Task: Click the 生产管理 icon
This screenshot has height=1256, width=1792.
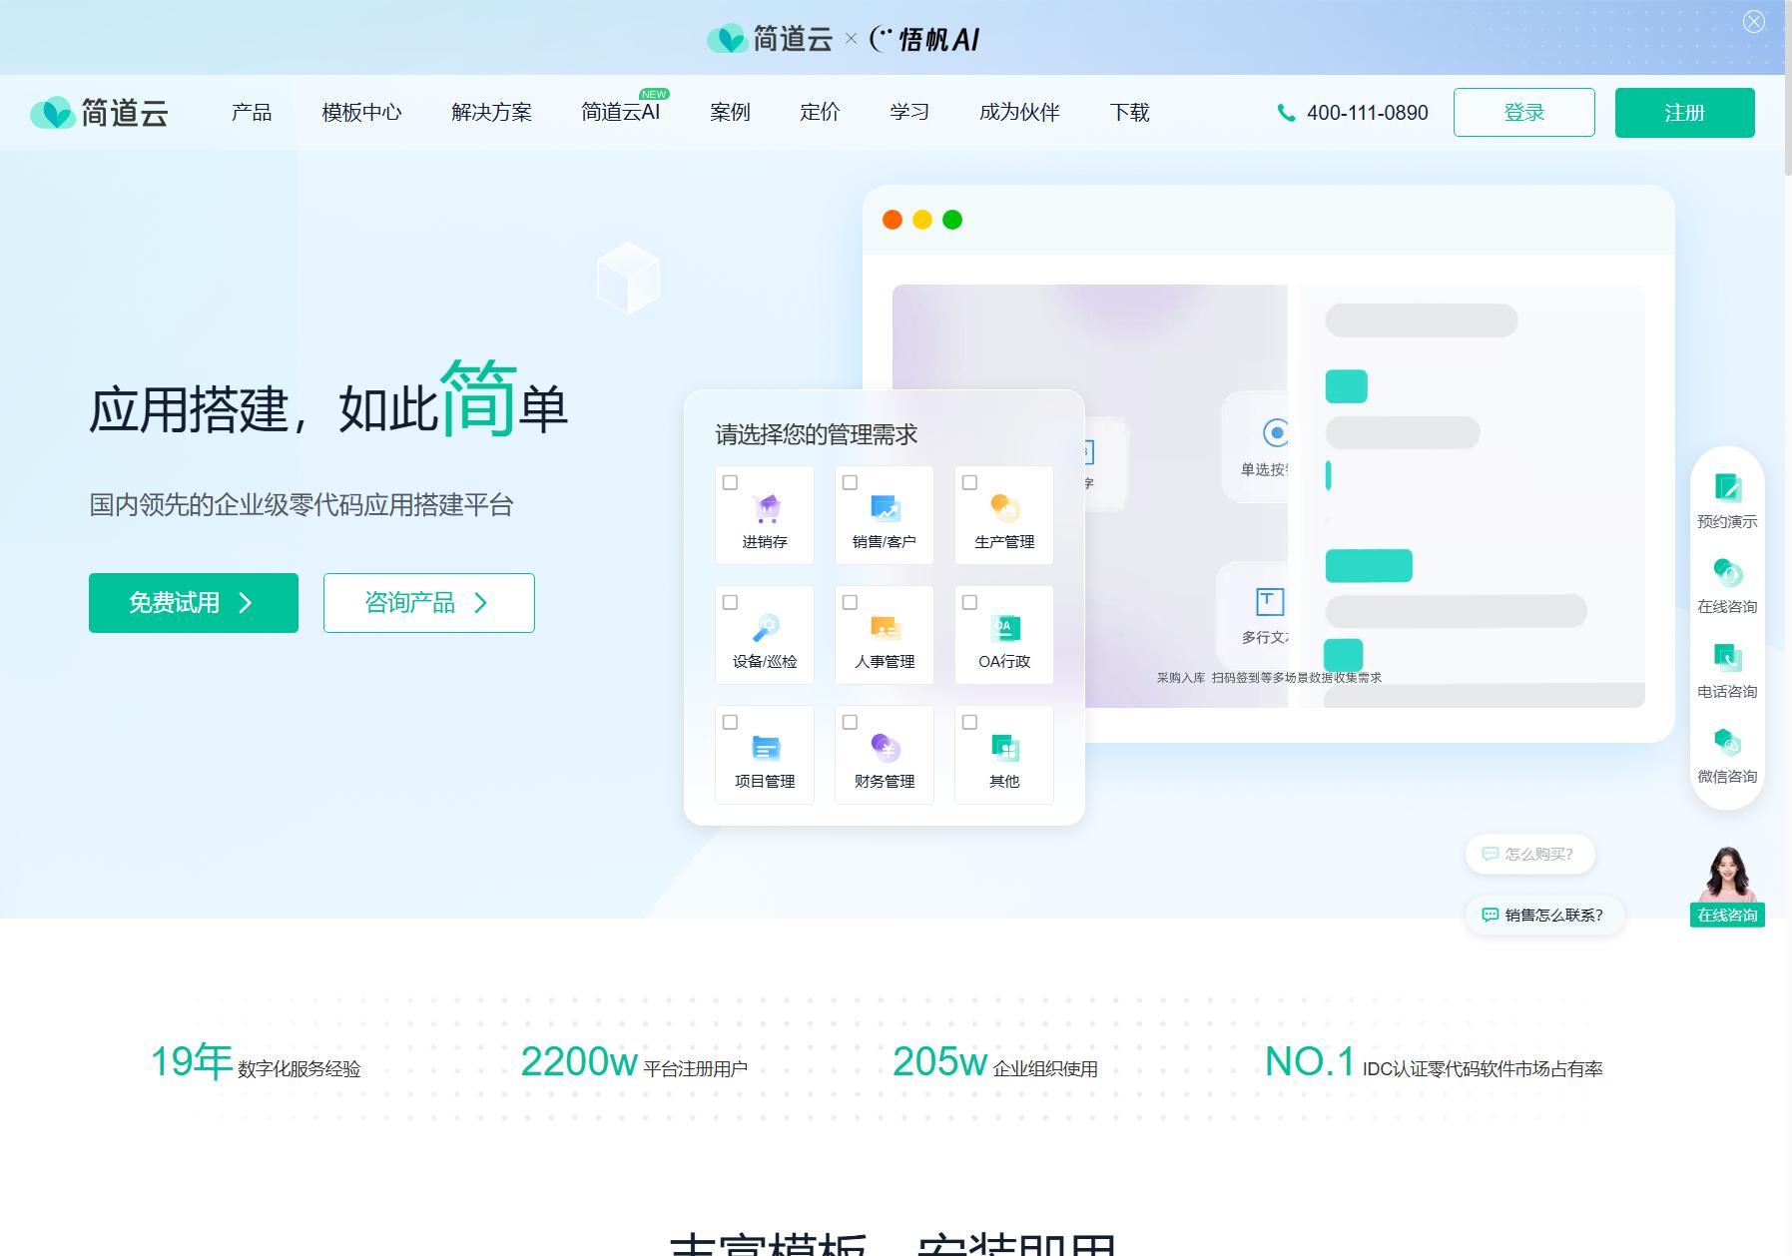Action: (1005, 508)
